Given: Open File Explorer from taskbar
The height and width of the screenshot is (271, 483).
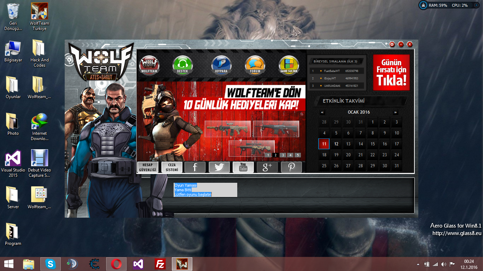Looking at the screenshot, I should coord(29,264).
